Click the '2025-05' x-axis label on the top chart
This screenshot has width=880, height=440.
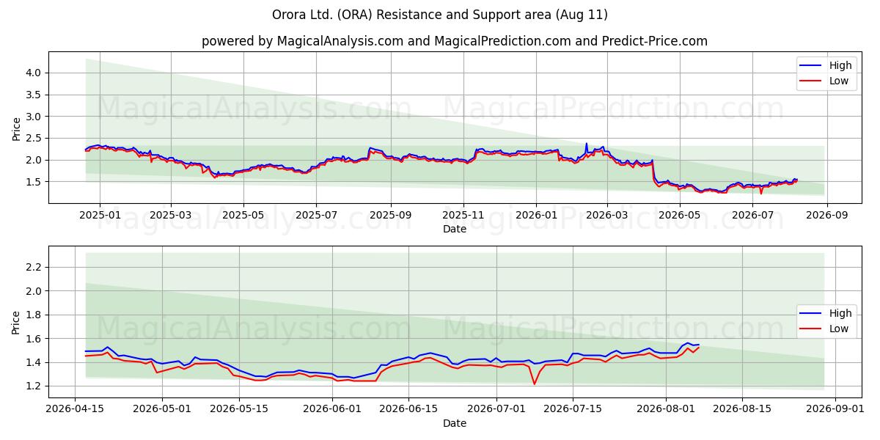pos(243,216)
